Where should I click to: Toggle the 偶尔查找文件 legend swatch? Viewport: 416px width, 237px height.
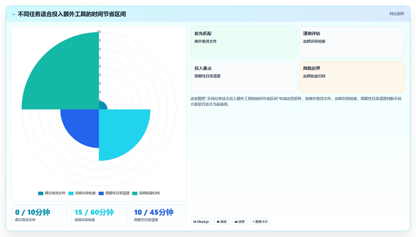click(41, 193)
